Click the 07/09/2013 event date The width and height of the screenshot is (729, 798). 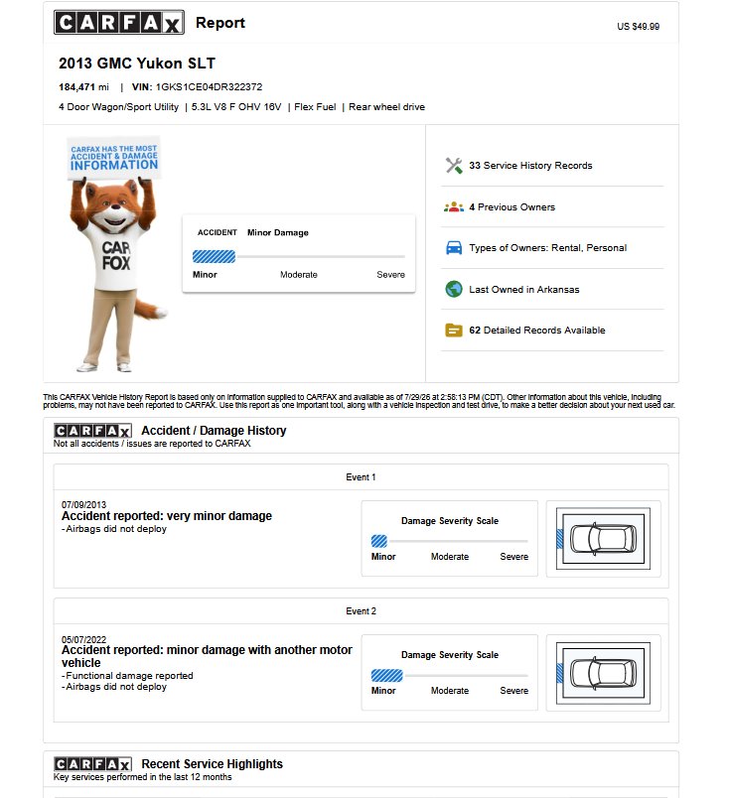click(83, 504)
